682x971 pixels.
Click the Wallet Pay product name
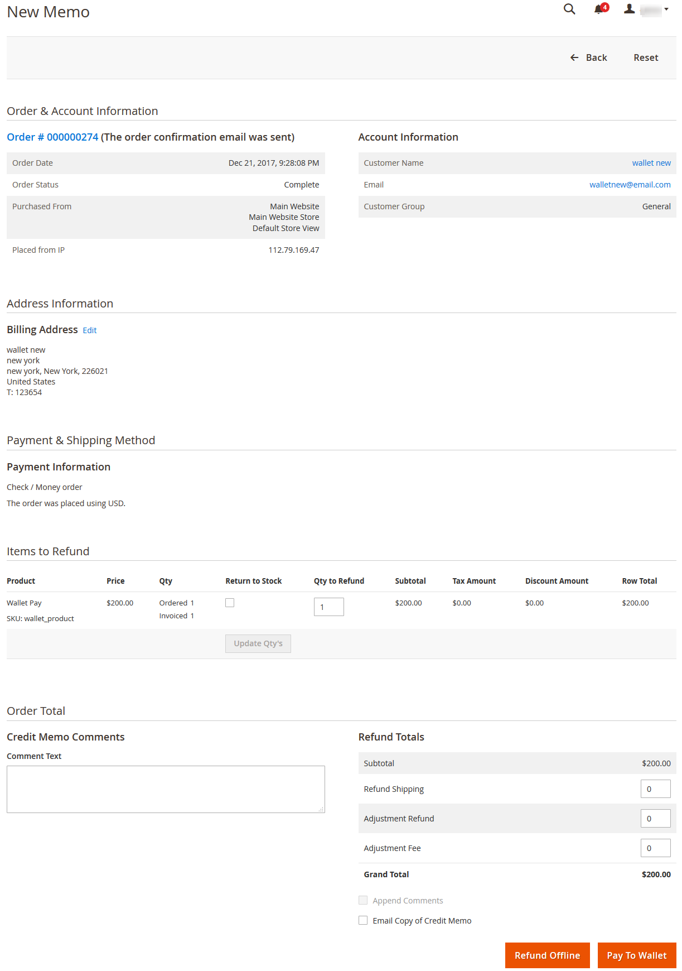pos(24,603)
